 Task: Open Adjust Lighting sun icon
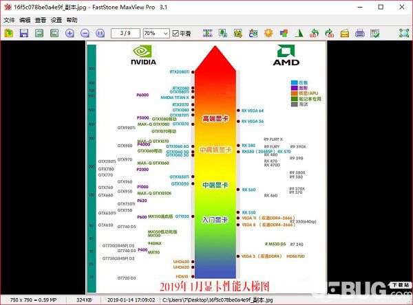tap(268, 33)
